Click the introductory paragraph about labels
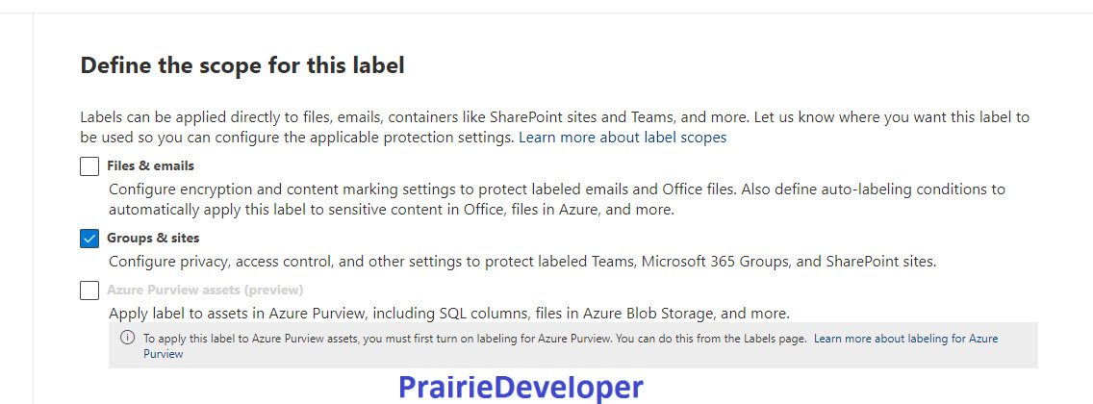1093x404 pixels. tap(555, 127)
